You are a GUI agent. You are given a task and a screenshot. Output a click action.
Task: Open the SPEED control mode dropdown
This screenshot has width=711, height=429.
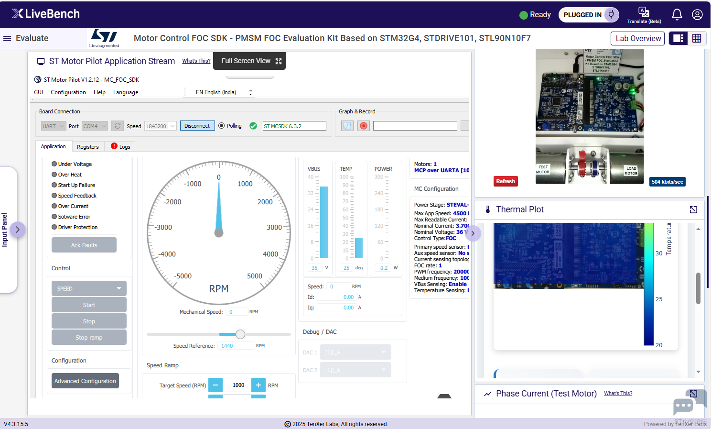[x=89, y=288]
